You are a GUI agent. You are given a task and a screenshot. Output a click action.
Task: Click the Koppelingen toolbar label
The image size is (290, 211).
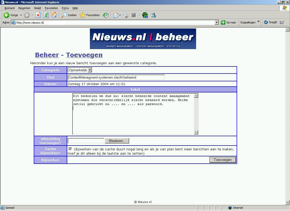pos(248,22)
